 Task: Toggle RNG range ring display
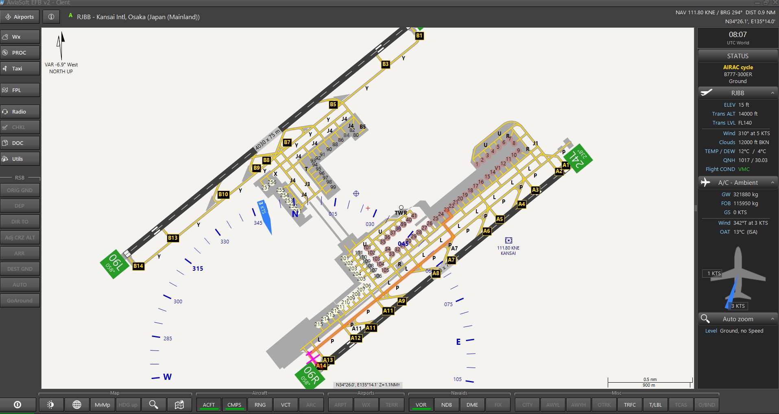[260, 405]
